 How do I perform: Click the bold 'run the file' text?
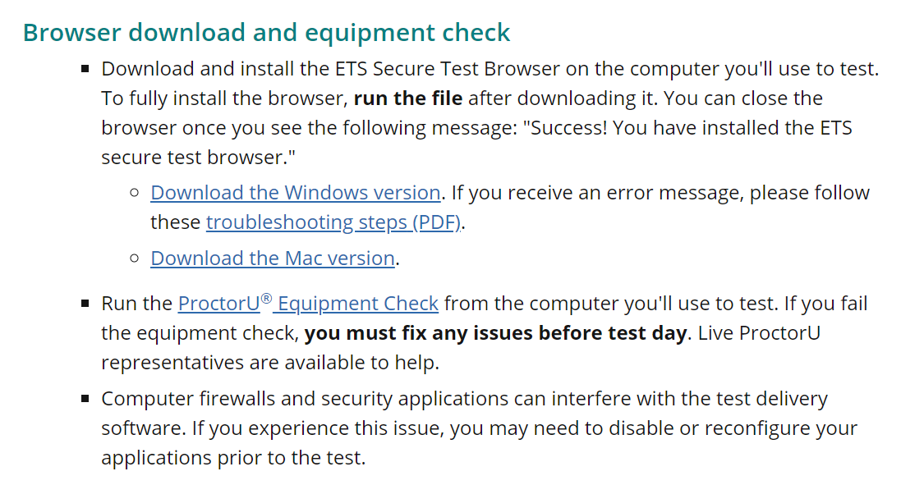pos(407,98)
